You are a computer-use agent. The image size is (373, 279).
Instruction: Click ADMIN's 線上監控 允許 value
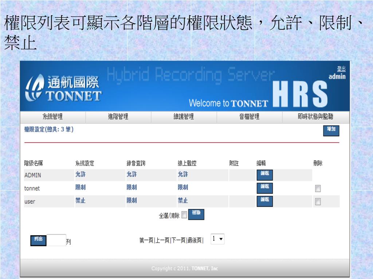coord(183,174)
